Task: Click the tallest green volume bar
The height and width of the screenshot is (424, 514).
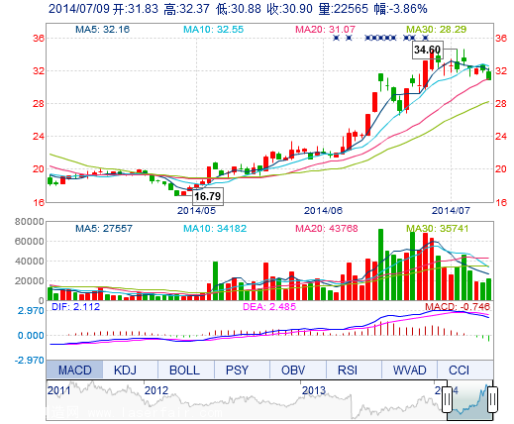Action: tap(380, 265)
